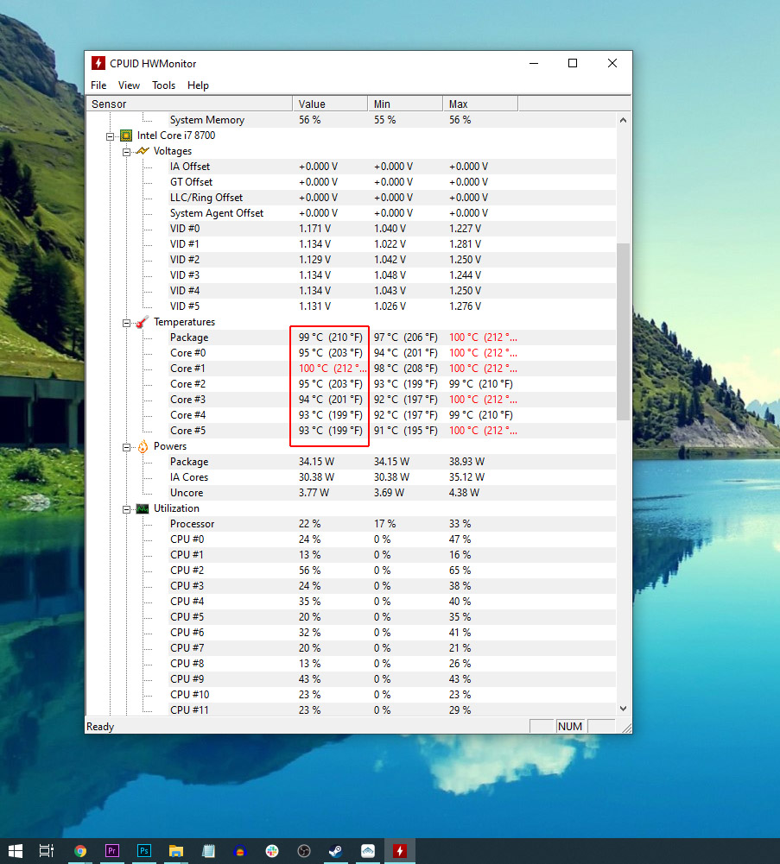
Task: Select the Intel Core i7 8700 tree item
Action: 176,136
